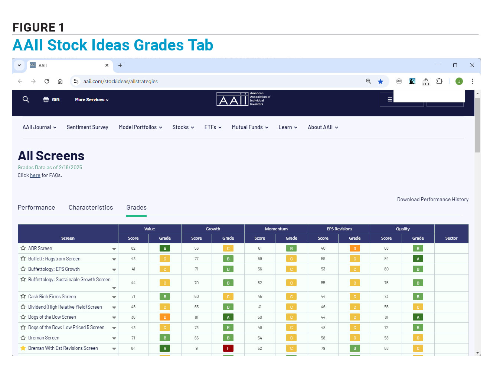Toggle the star on Cash Rich Firms Screen
Image resolution: width=490 pixels, height=368 pixels.
[x=23, y=296]
